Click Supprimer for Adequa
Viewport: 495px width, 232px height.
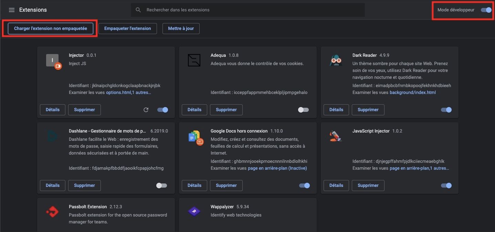[226, 110]
